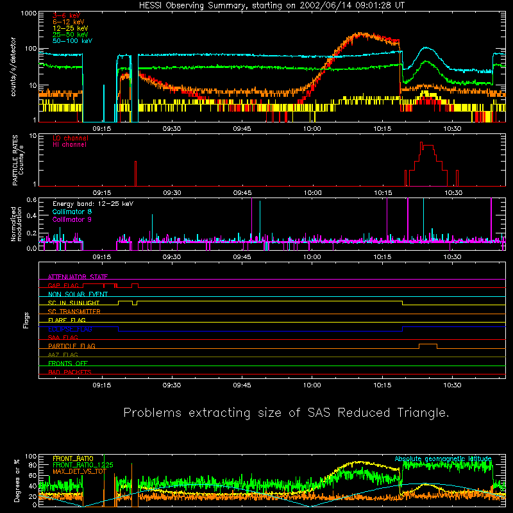Screen dimensions: 513x513
Task: Select the LO channel legend label
Action: click(x=71, y=138)
